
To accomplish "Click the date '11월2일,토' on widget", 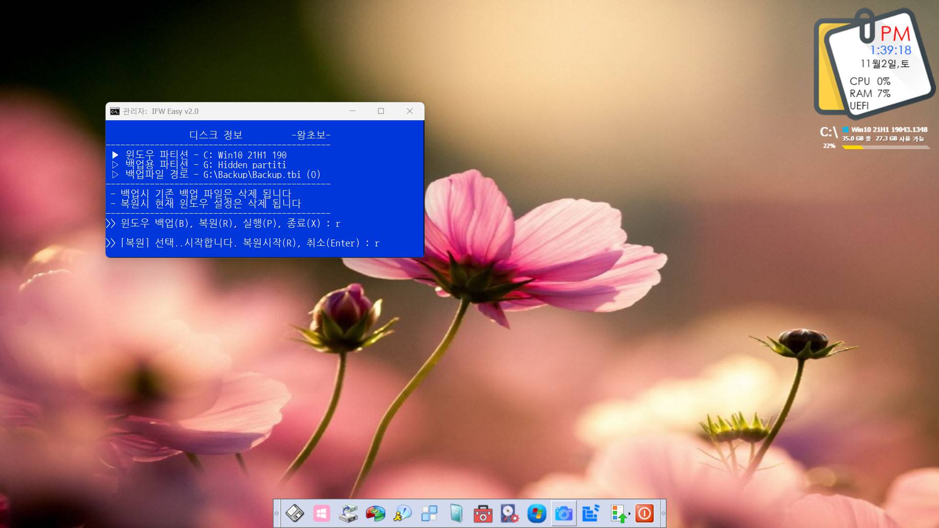I will (885, 64).
